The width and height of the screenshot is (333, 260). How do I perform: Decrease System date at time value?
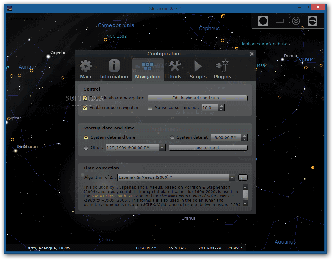(x=244, y=139)
